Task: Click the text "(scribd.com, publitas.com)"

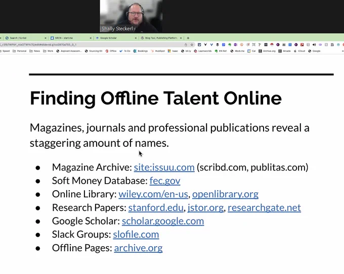Action: (252, 168)
